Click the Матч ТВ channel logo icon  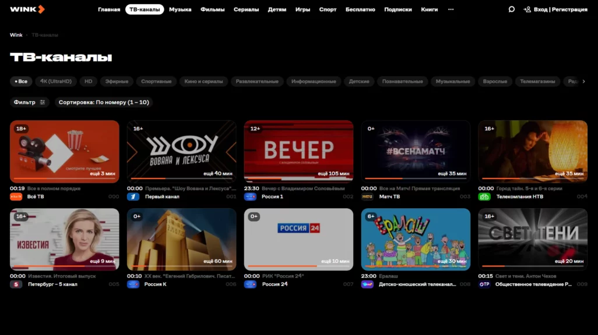pos(367,197)
